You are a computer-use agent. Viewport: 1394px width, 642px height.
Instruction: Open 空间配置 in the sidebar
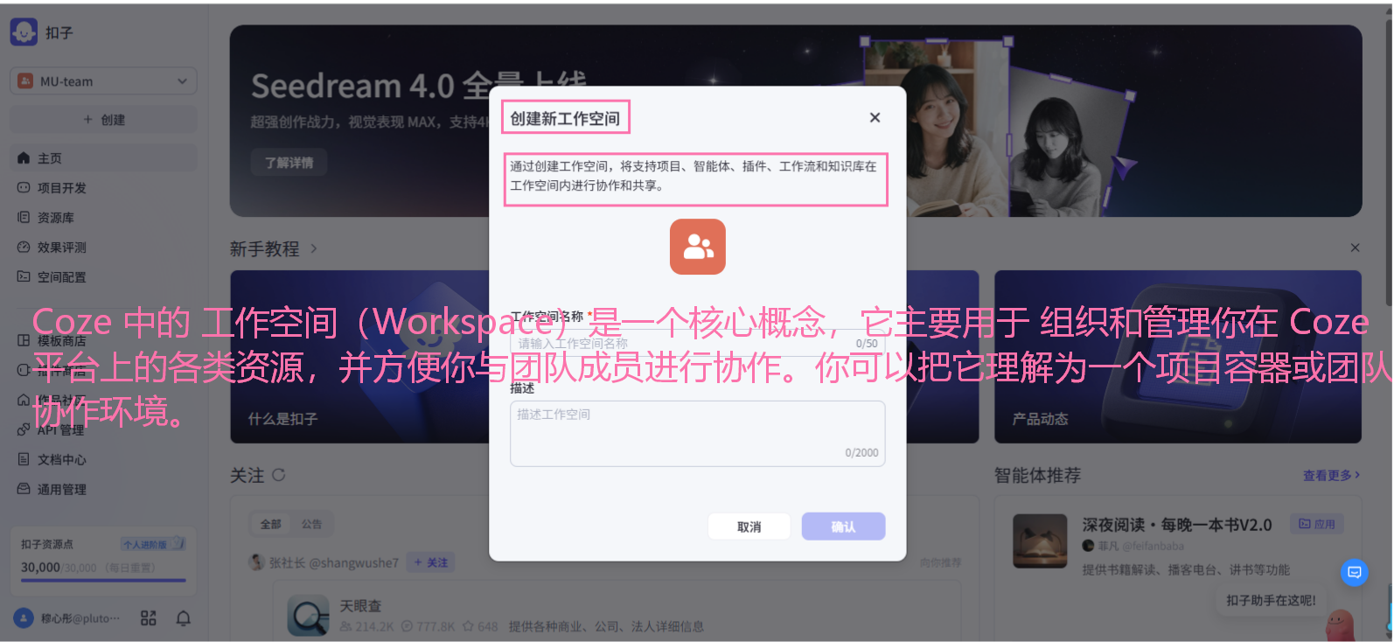click(x=103, y=277)
